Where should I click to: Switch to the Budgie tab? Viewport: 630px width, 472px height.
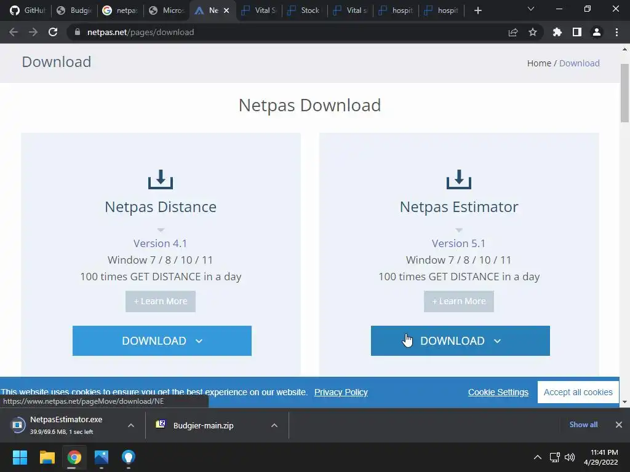tap(74, 10)
